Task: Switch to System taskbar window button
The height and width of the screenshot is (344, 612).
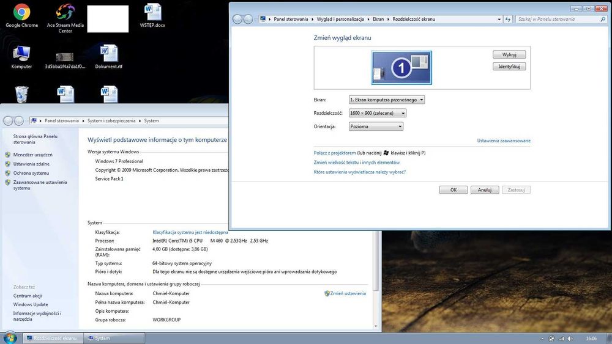Action: coord(114,338)
